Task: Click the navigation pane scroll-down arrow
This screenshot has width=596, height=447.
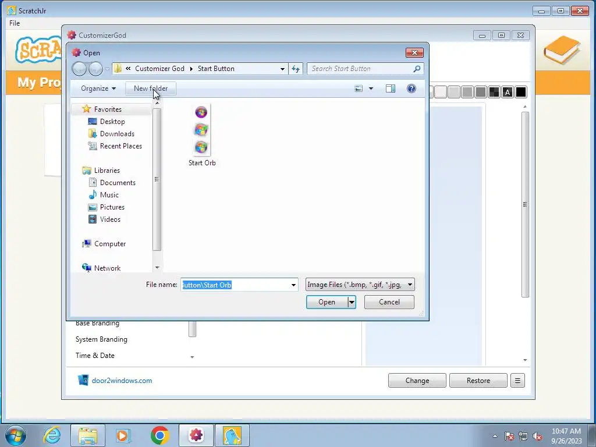Action: (x=157, y=268)
